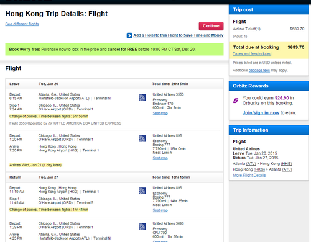
Task: Click United Airlines logo for flight 895
Action: point(142,138)
